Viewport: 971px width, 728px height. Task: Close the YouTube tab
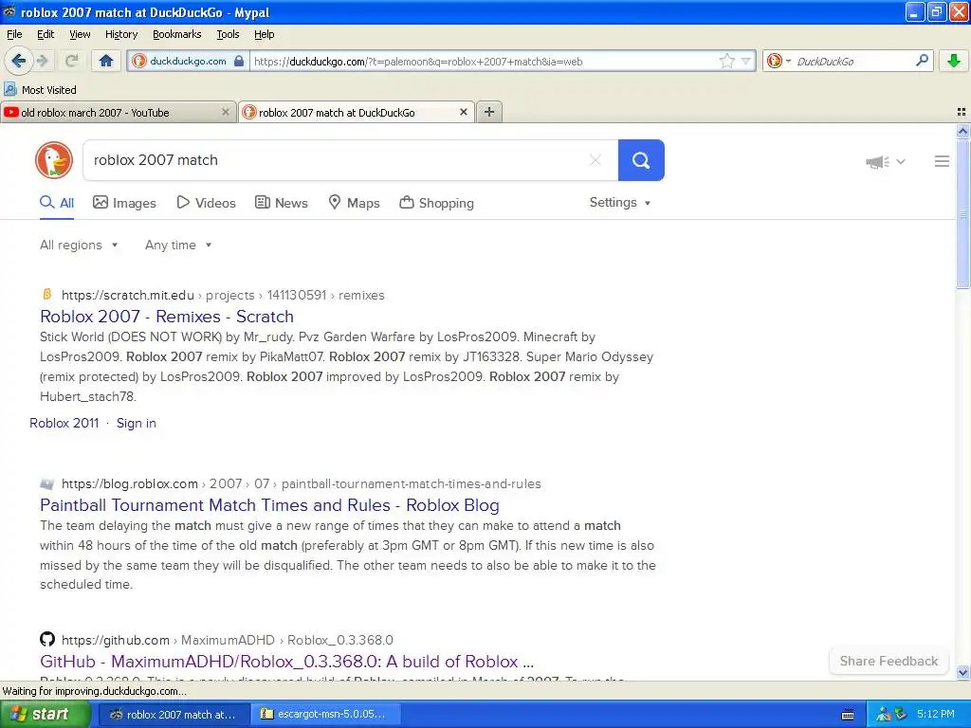coord(226,112)
